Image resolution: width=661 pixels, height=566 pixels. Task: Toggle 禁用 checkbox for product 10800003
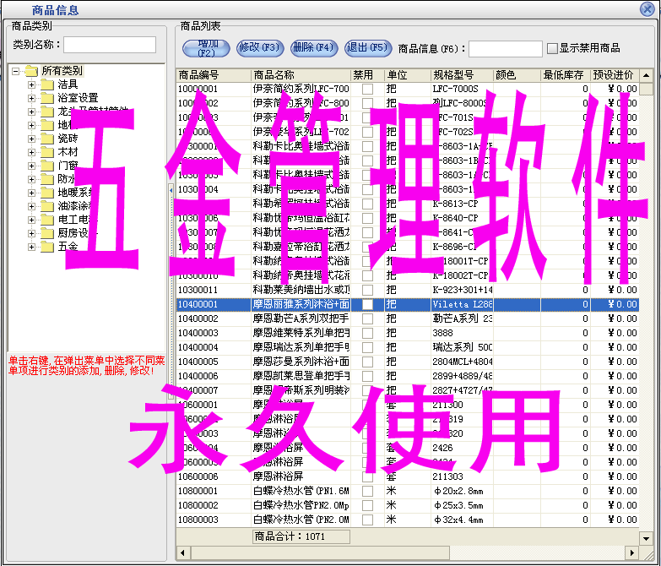[x=367, y=520]
